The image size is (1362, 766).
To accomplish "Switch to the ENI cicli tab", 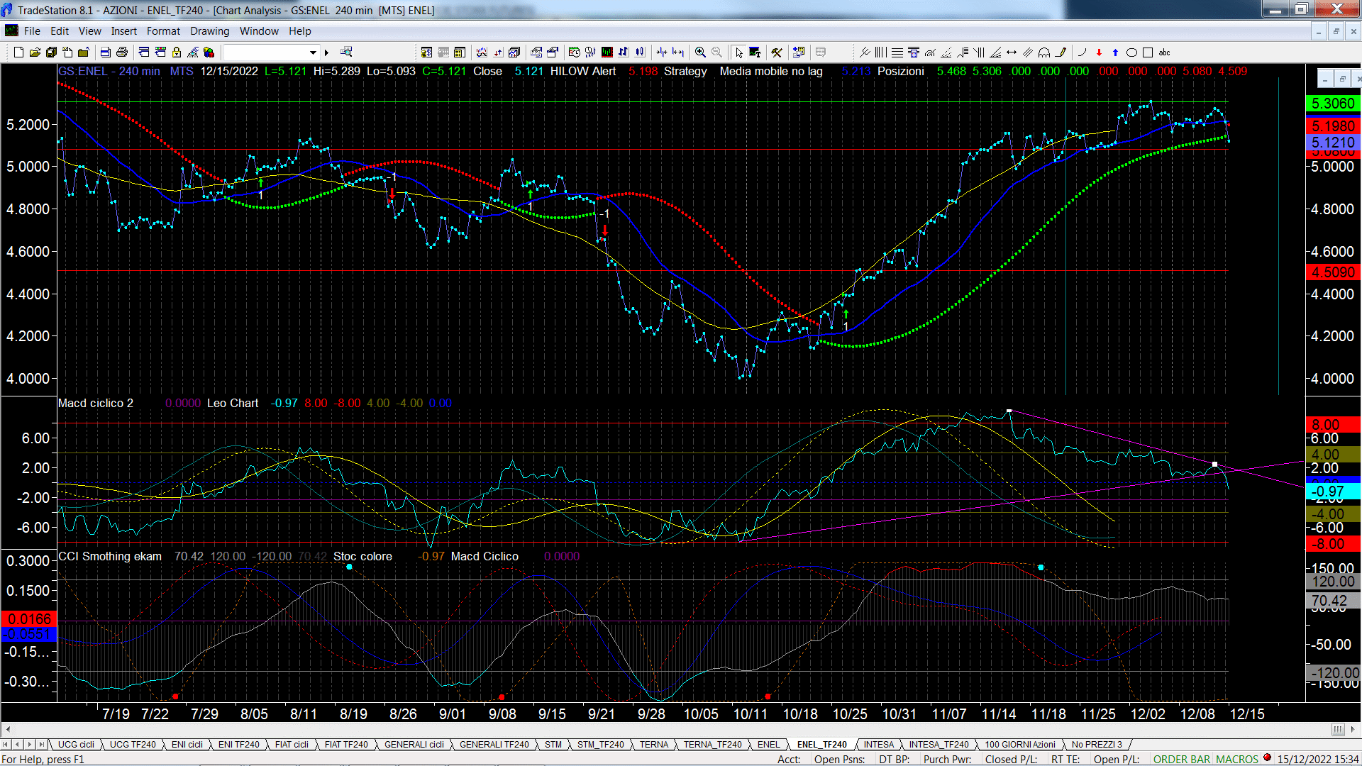I will pos(187,745).
